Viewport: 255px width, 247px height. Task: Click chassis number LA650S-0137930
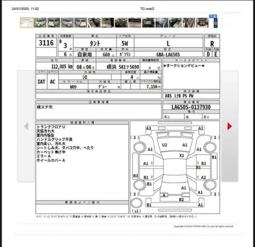coord(191,107)
